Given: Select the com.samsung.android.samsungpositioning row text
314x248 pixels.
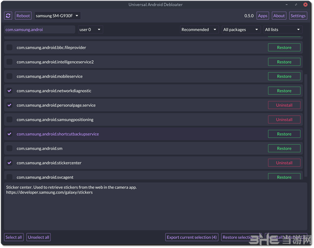Looking at the screenshot, I should (55, 119).
